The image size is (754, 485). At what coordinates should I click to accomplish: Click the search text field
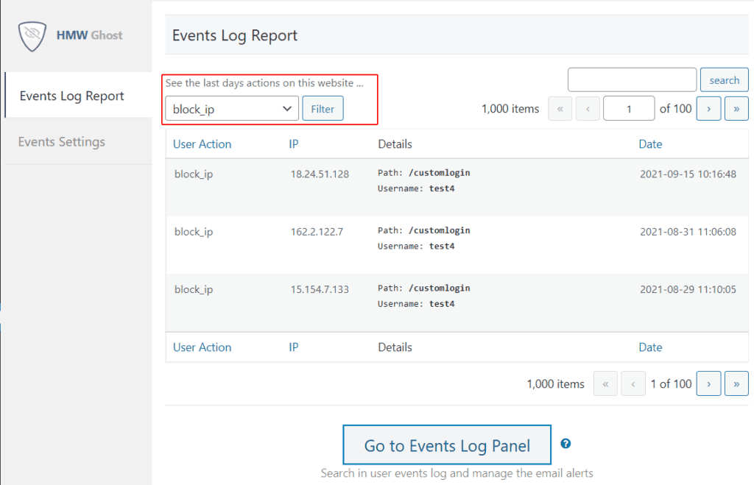click(632, 80)
